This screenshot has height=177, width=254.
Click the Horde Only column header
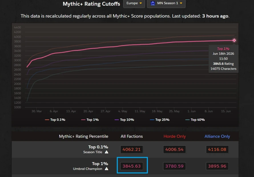click(175, 136)
